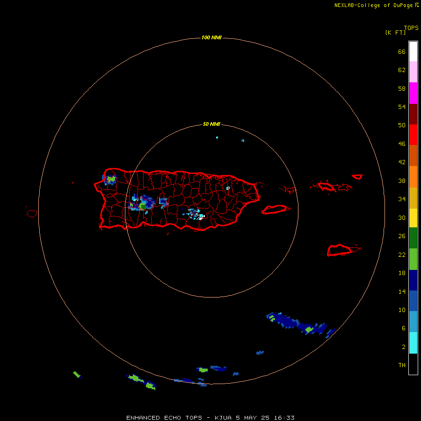421x421 pixels.
Task: Click the yellow 30 kft legend swatch
Action: (413, 218)
